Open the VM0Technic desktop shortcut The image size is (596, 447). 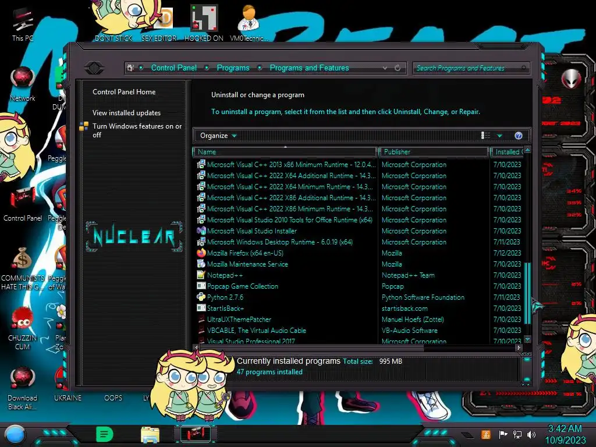tap(249, 23)
